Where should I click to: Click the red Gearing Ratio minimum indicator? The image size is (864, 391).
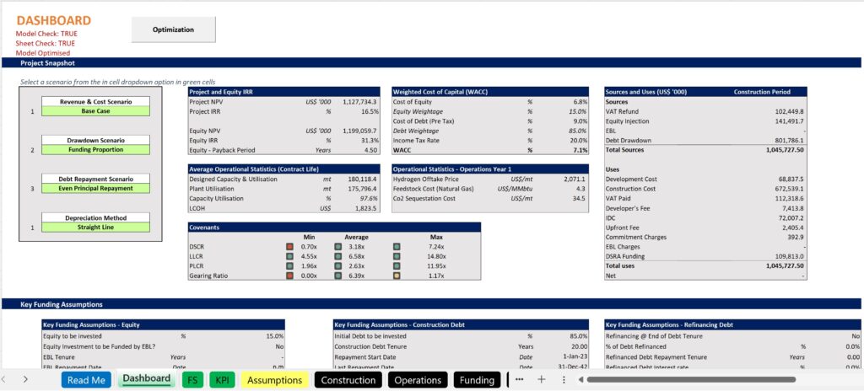point(289,276)
